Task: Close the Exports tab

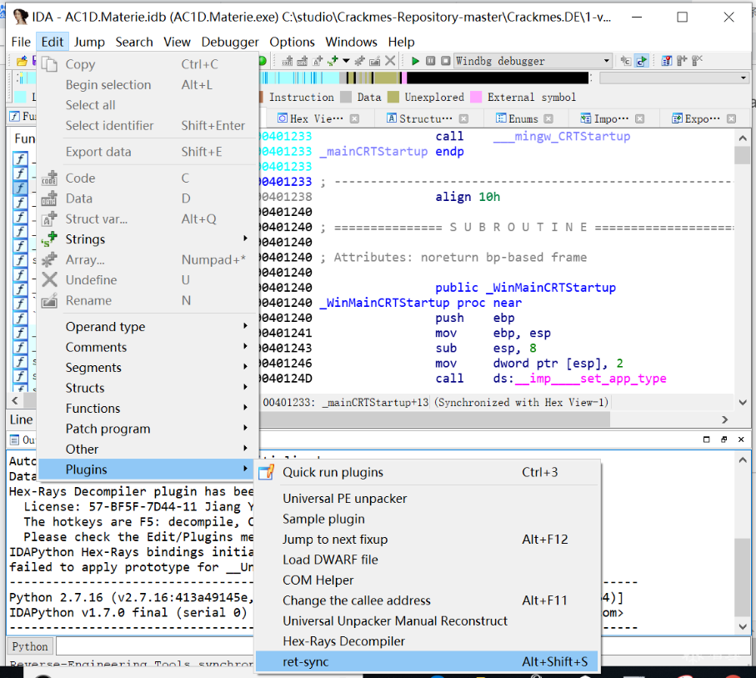Action: [731, 118]
